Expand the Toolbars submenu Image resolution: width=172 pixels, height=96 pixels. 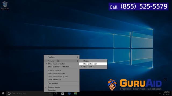tap(62, 57)
